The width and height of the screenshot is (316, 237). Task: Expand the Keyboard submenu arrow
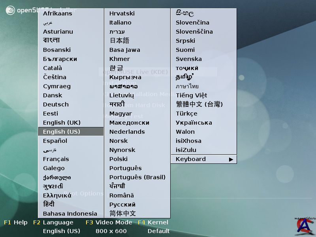tap(231, 159)
